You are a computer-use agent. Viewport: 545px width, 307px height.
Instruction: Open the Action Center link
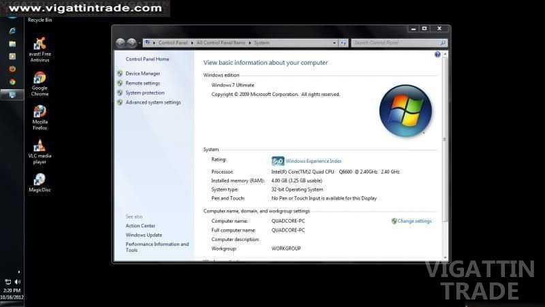click(140, 226)
